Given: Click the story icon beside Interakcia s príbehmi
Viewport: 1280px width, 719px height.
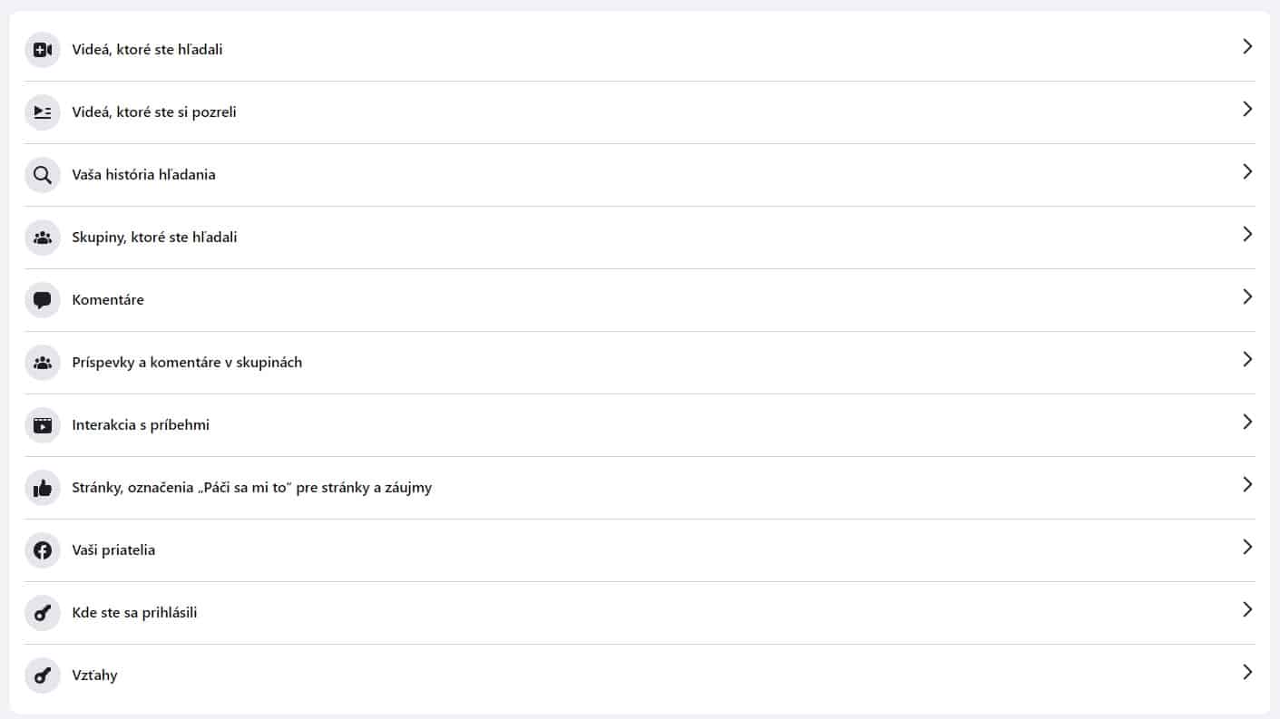Looking at the screenshot, I should click(x=43, y=425).
